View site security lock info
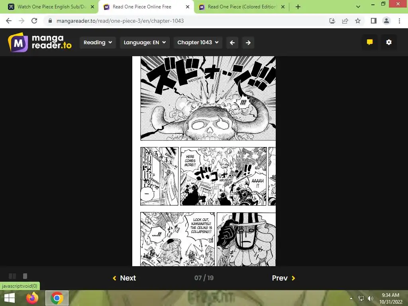Screen dimensions: 408x306 tap(50, 21)
